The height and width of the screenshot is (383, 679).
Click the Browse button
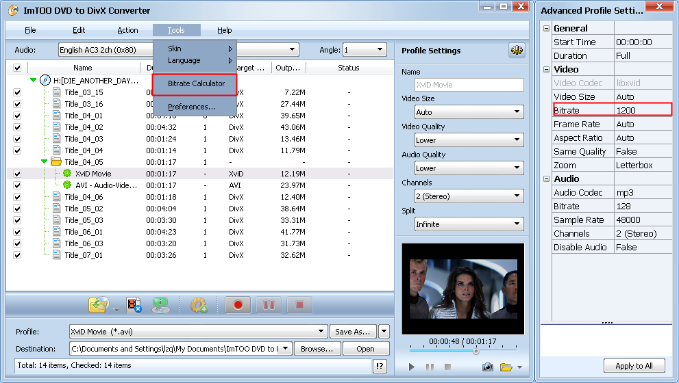(317, 349)
